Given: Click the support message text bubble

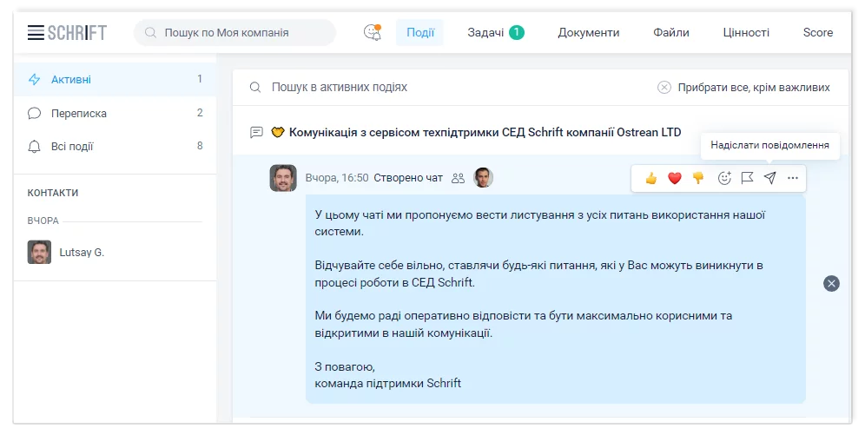Looking at the screenshot, I should tap(556, 299).
